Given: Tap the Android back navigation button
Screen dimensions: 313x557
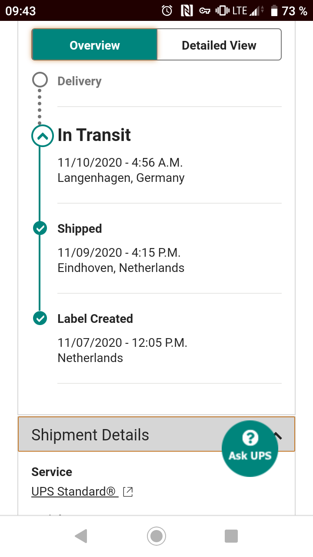Looking at the screenshot, I should [81, 536].
